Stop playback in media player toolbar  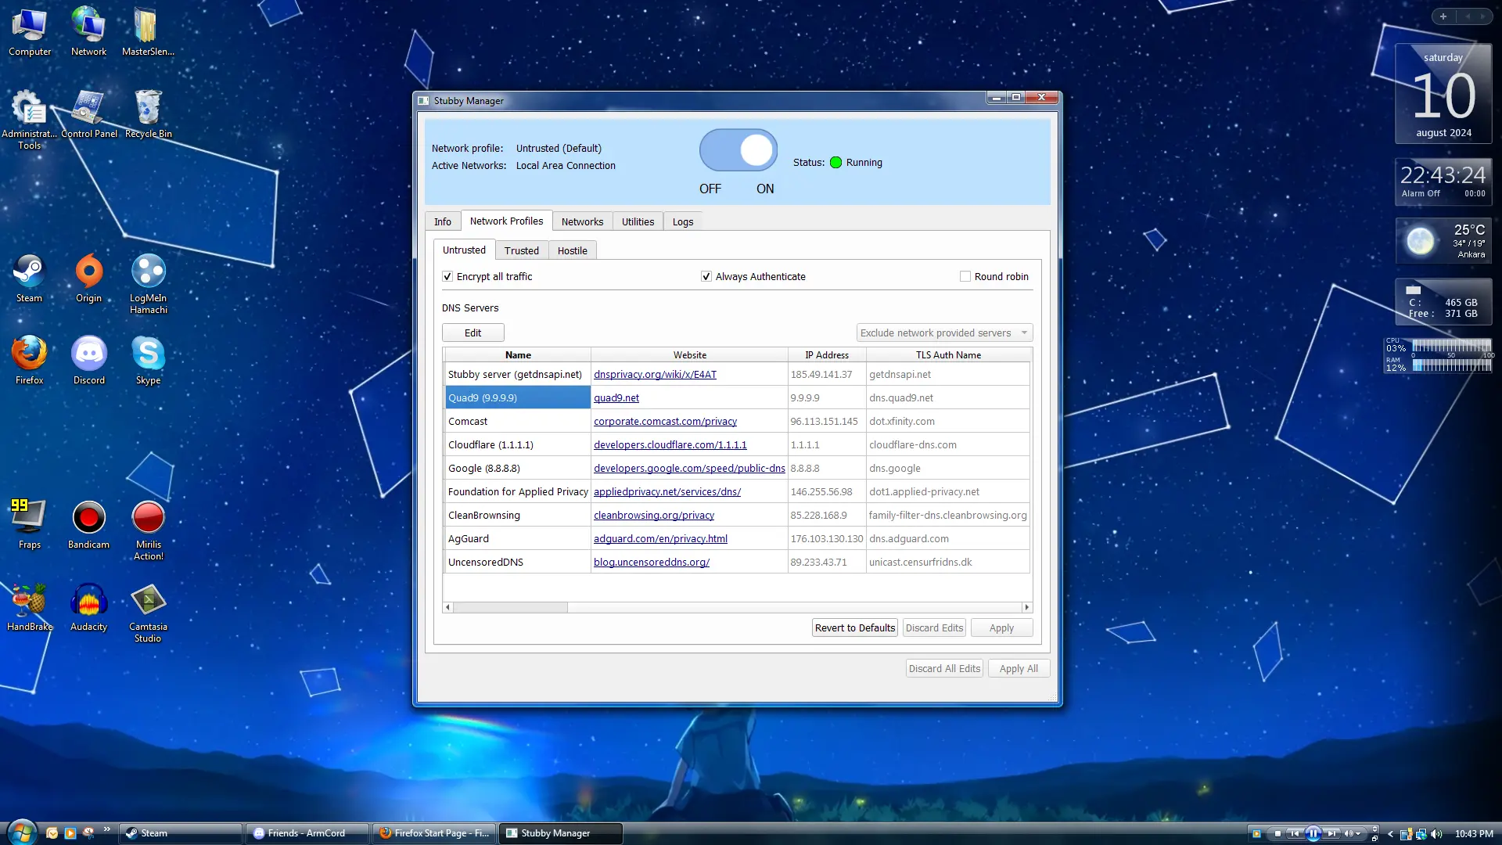(1277, 834)
